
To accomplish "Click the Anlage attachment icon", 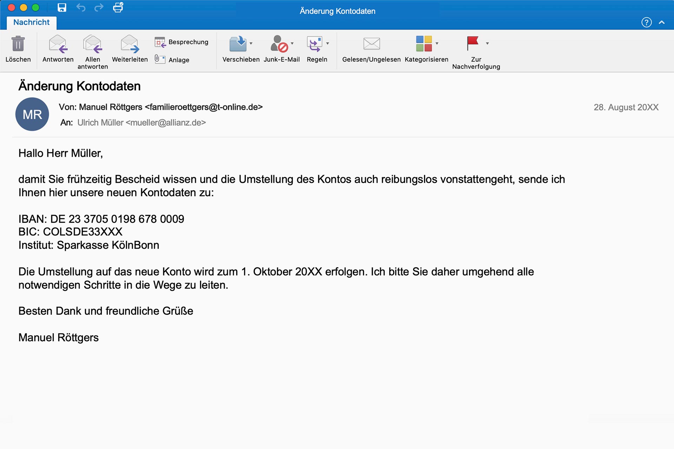I will [160, 59].
